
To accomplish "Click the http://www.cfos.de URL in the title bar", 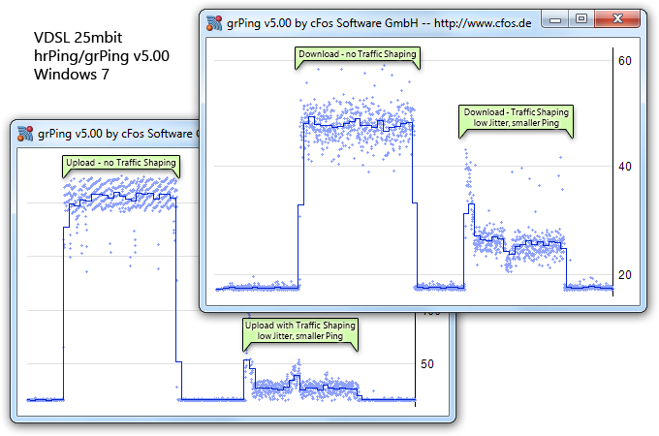I will [483, 23].
